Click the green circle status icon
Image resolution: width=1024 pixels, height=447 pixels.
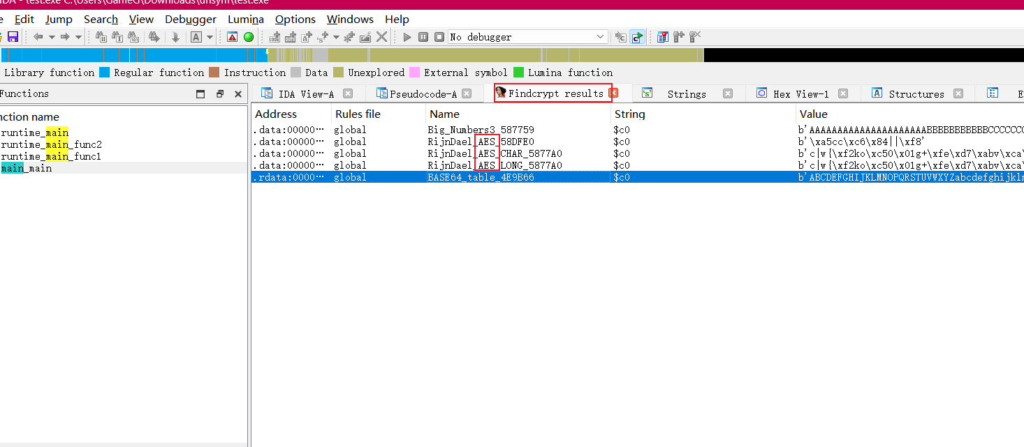click(x=248, y=37)
